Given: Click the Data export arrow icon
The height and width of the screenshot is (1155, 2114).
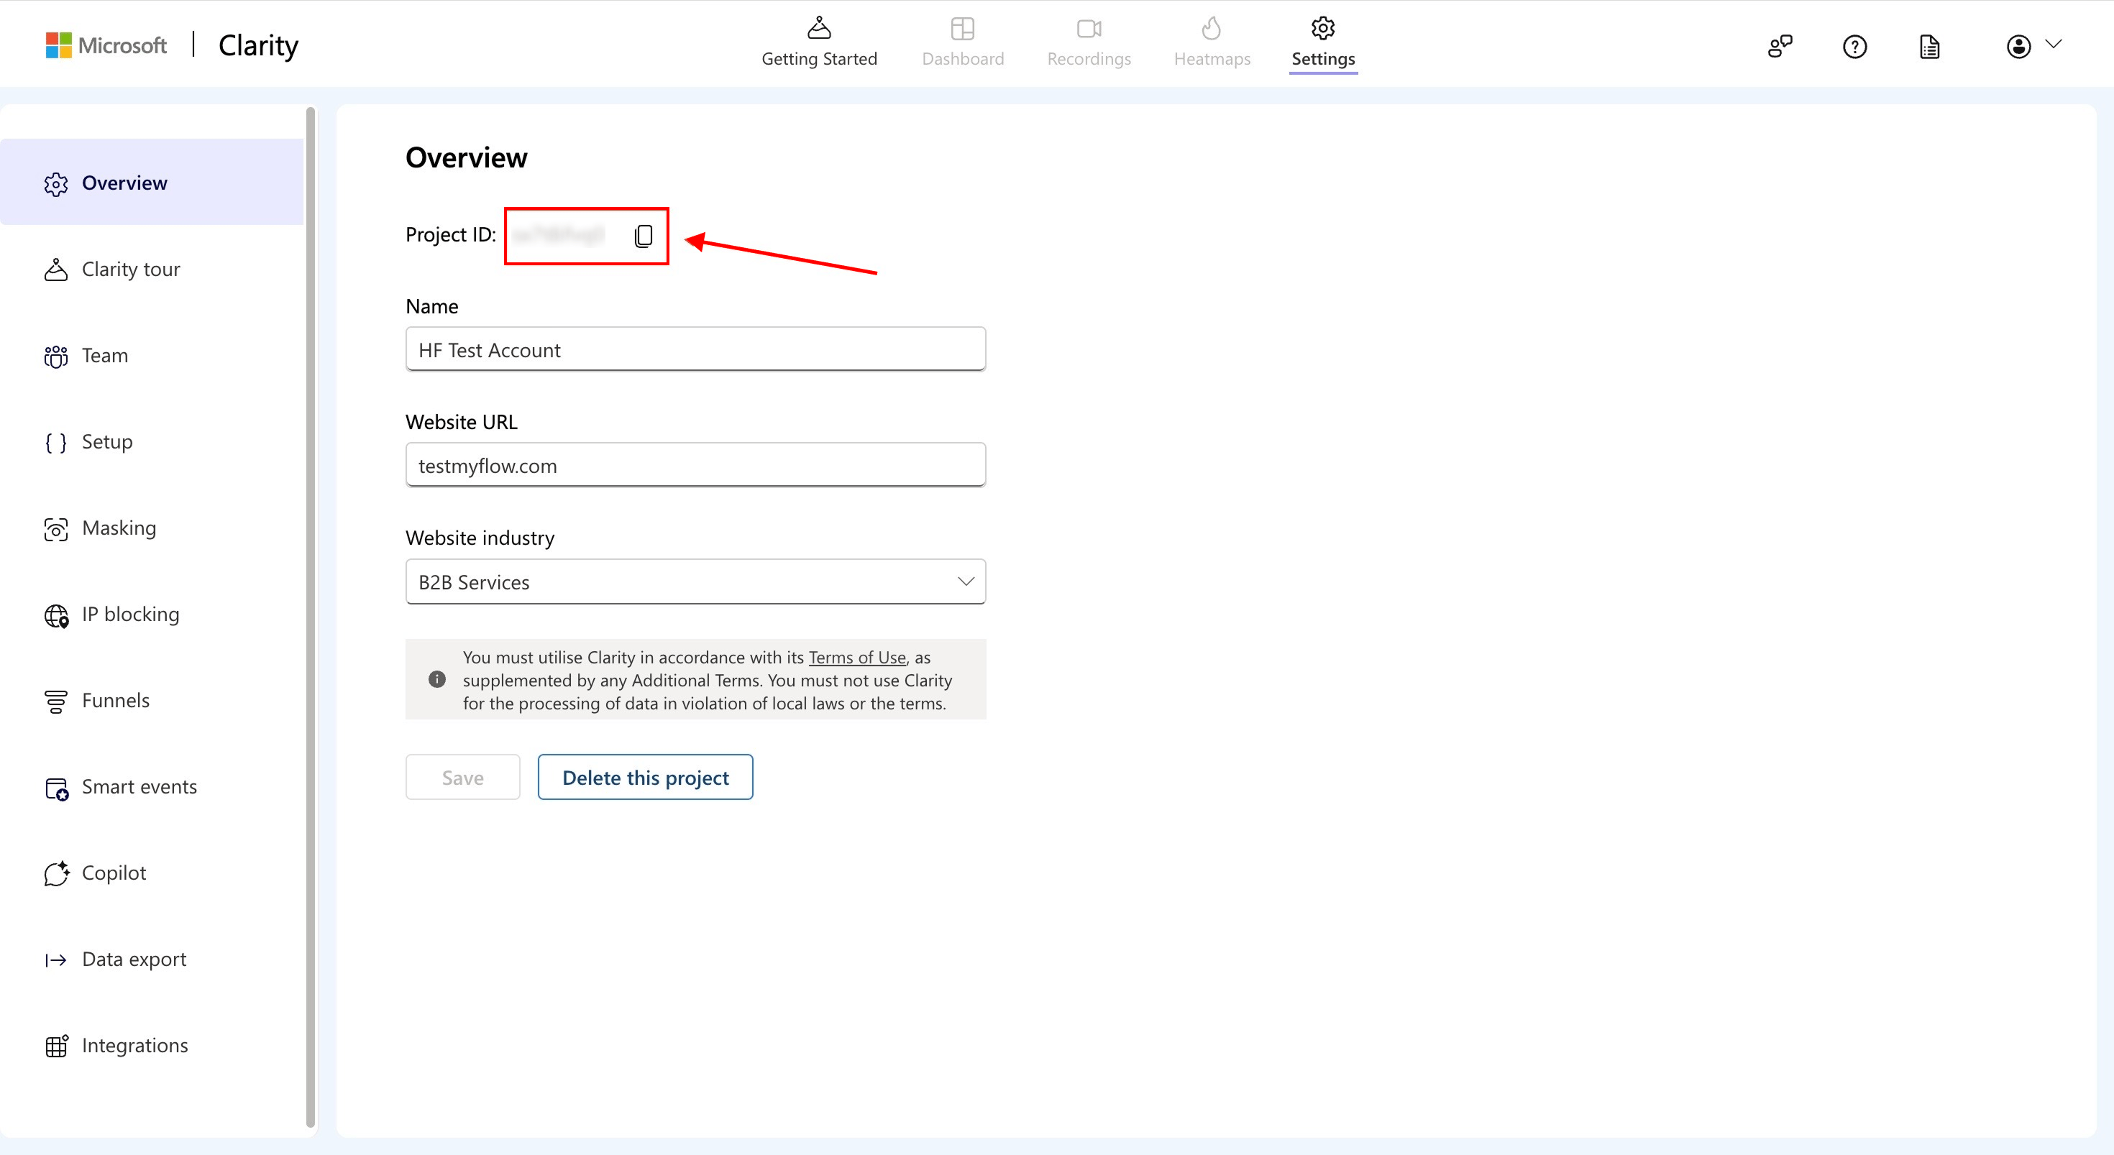Looking at the screenshot, I should [56, 960].
